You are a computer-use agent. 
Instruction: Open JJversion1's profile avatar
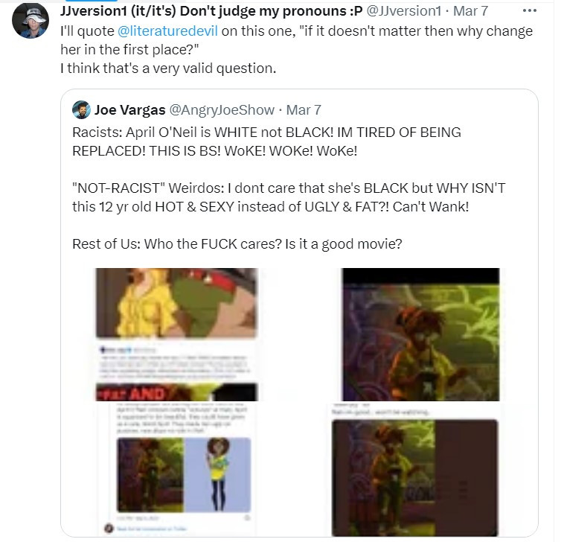point(31,20)
